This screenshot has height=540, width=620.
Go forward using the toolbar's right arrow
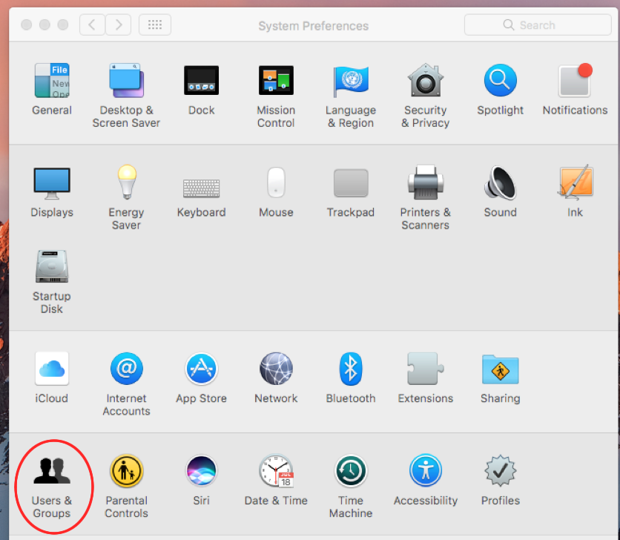[118, 25]
